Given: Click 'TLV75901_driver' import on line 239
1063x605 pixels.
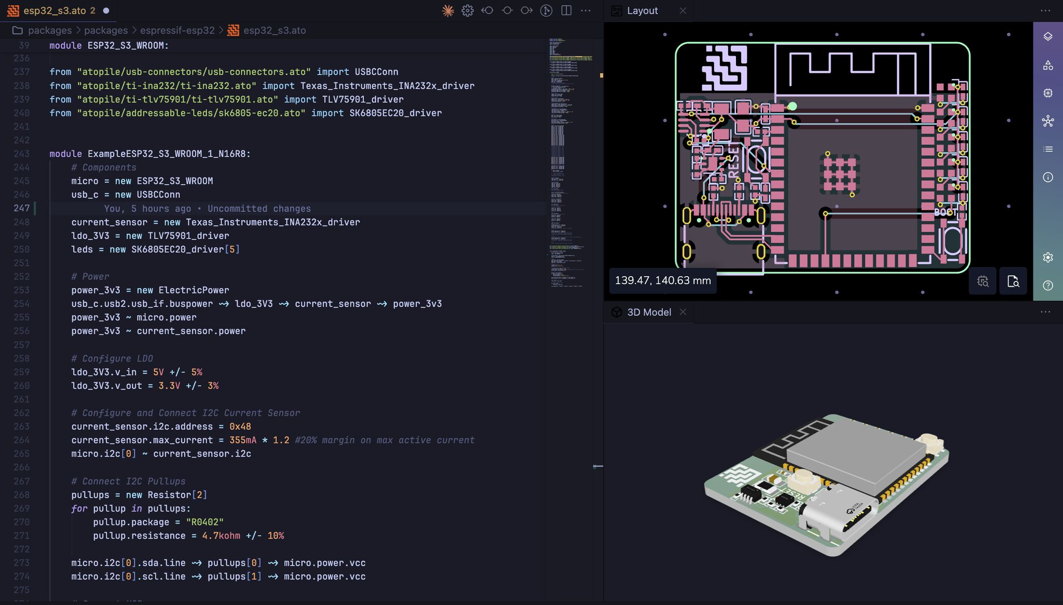Looking at the screenshot, I should tap(363, 99).
